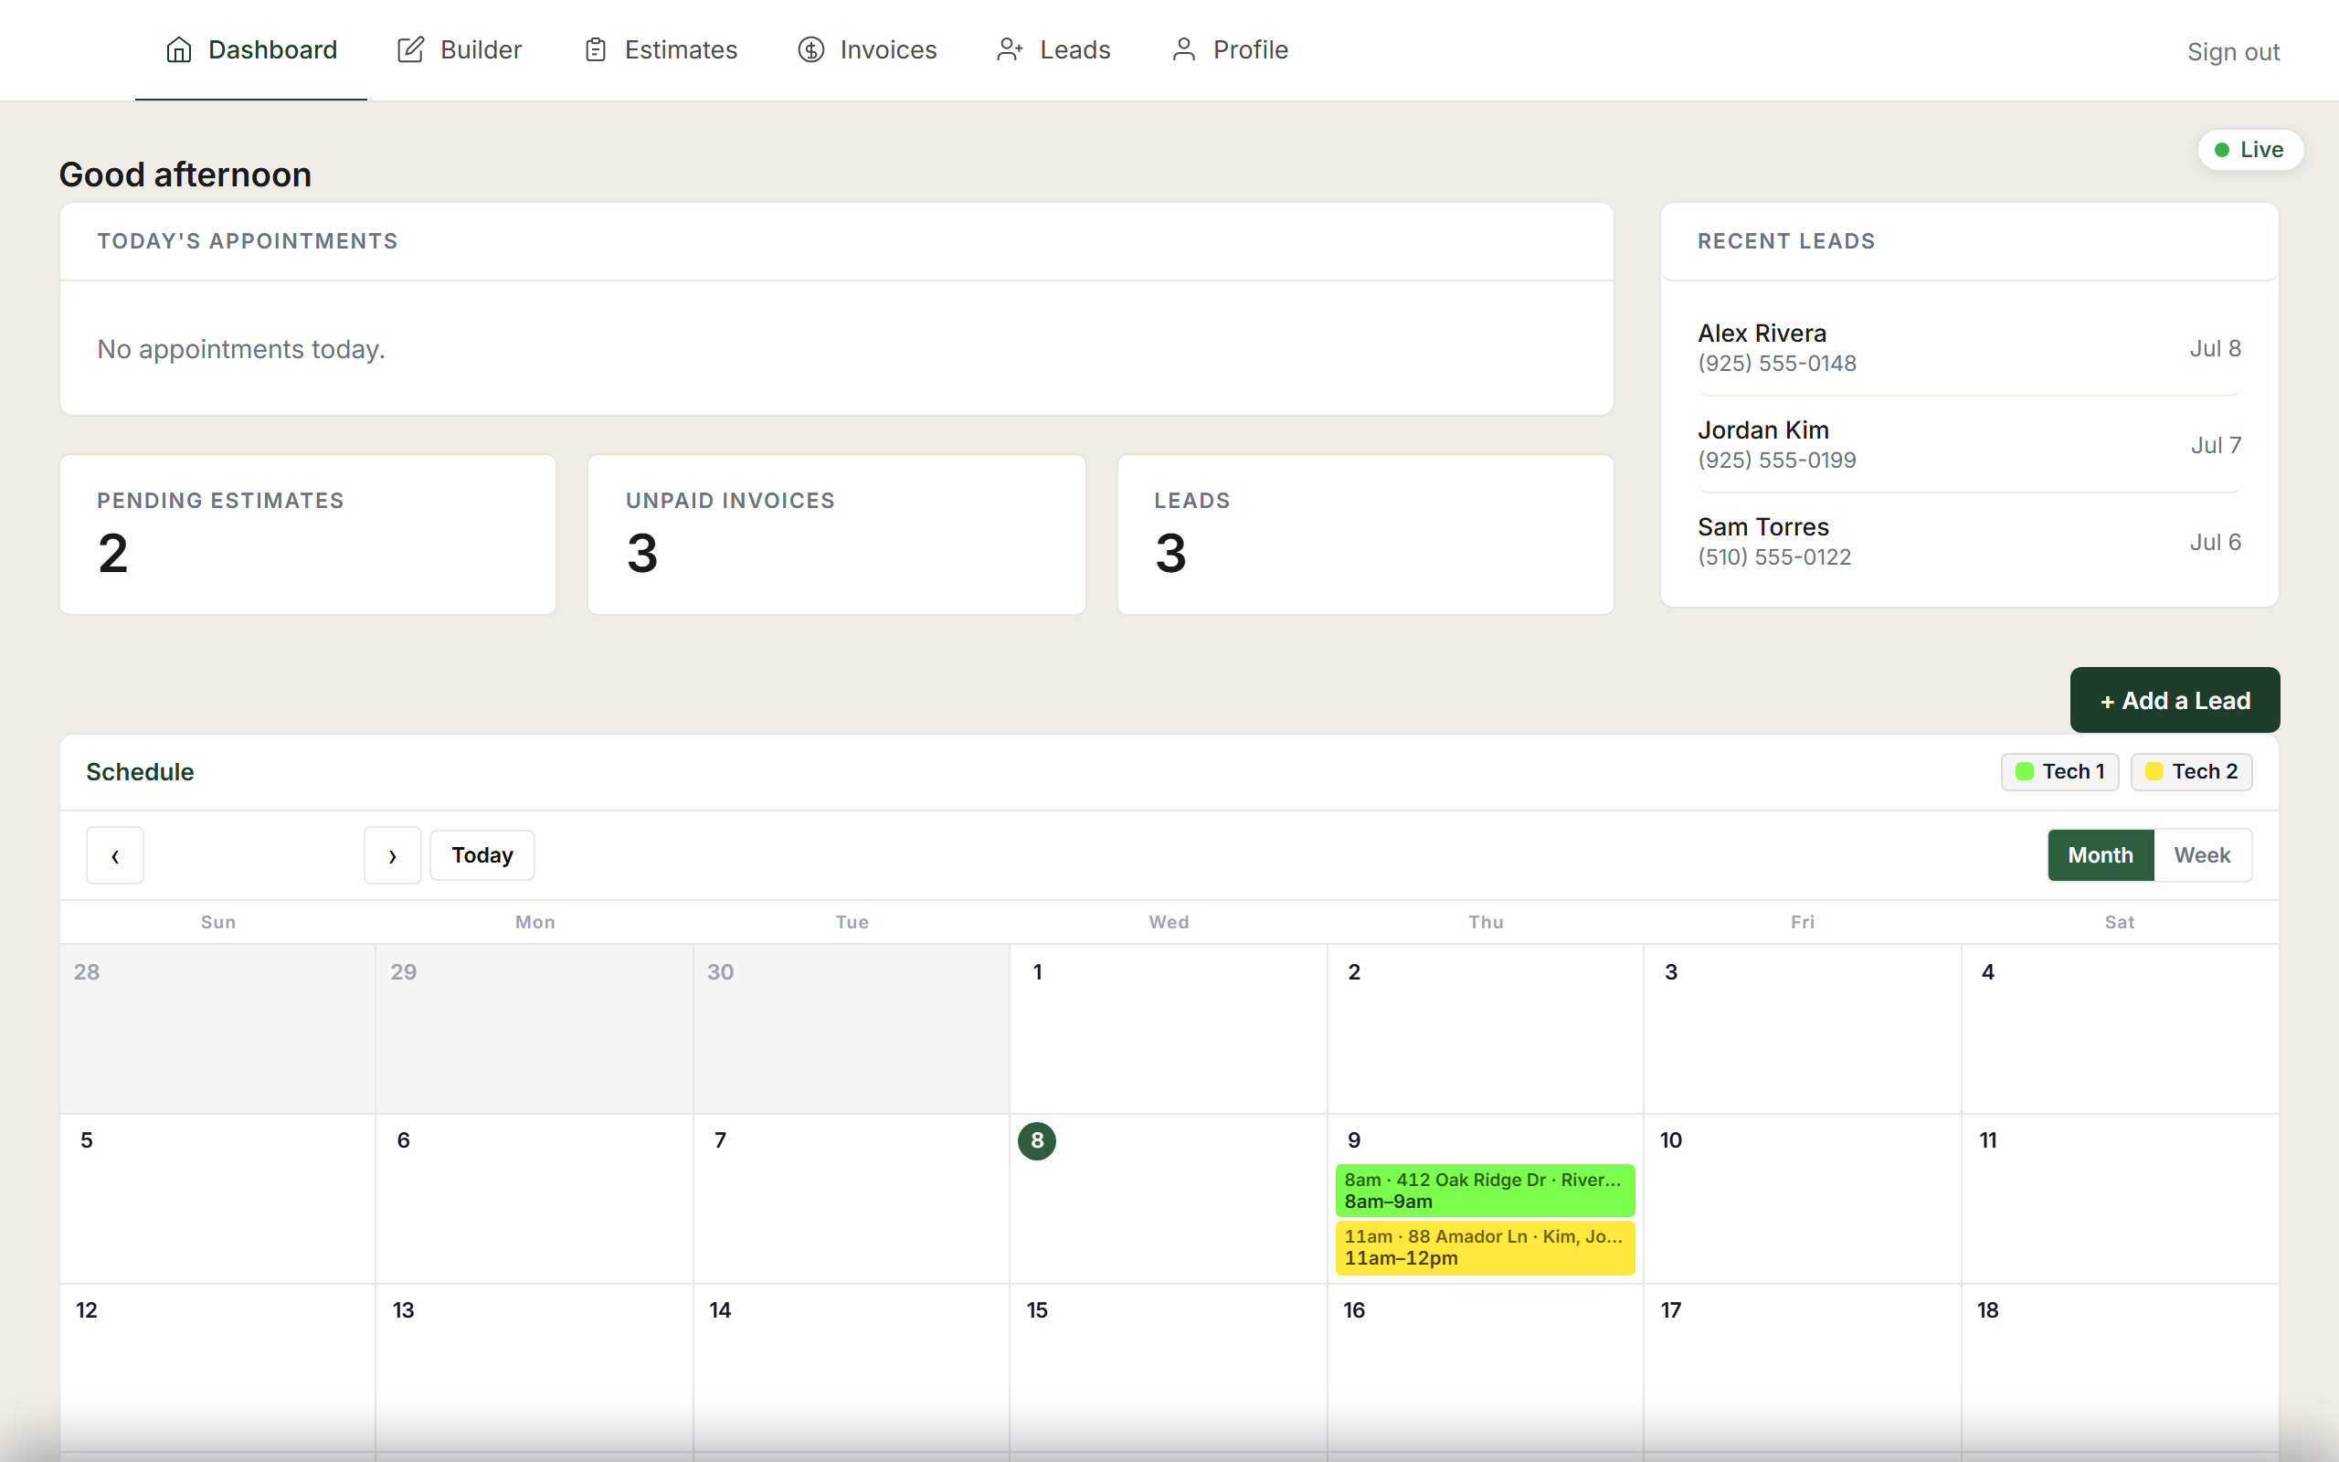2339x1462 pixels.
Task: Click the Today calendar button
Action: pyautogui.click(x=482, y=854)
